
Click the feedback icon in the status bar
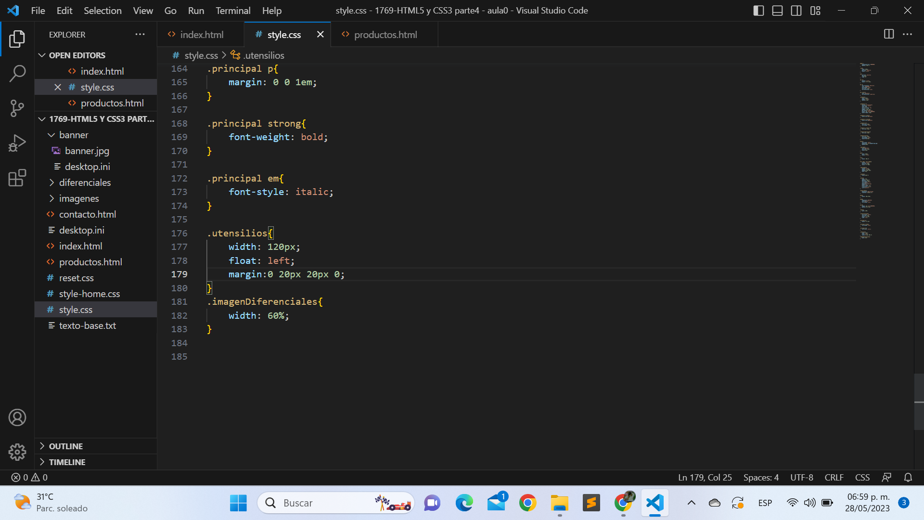886,477
